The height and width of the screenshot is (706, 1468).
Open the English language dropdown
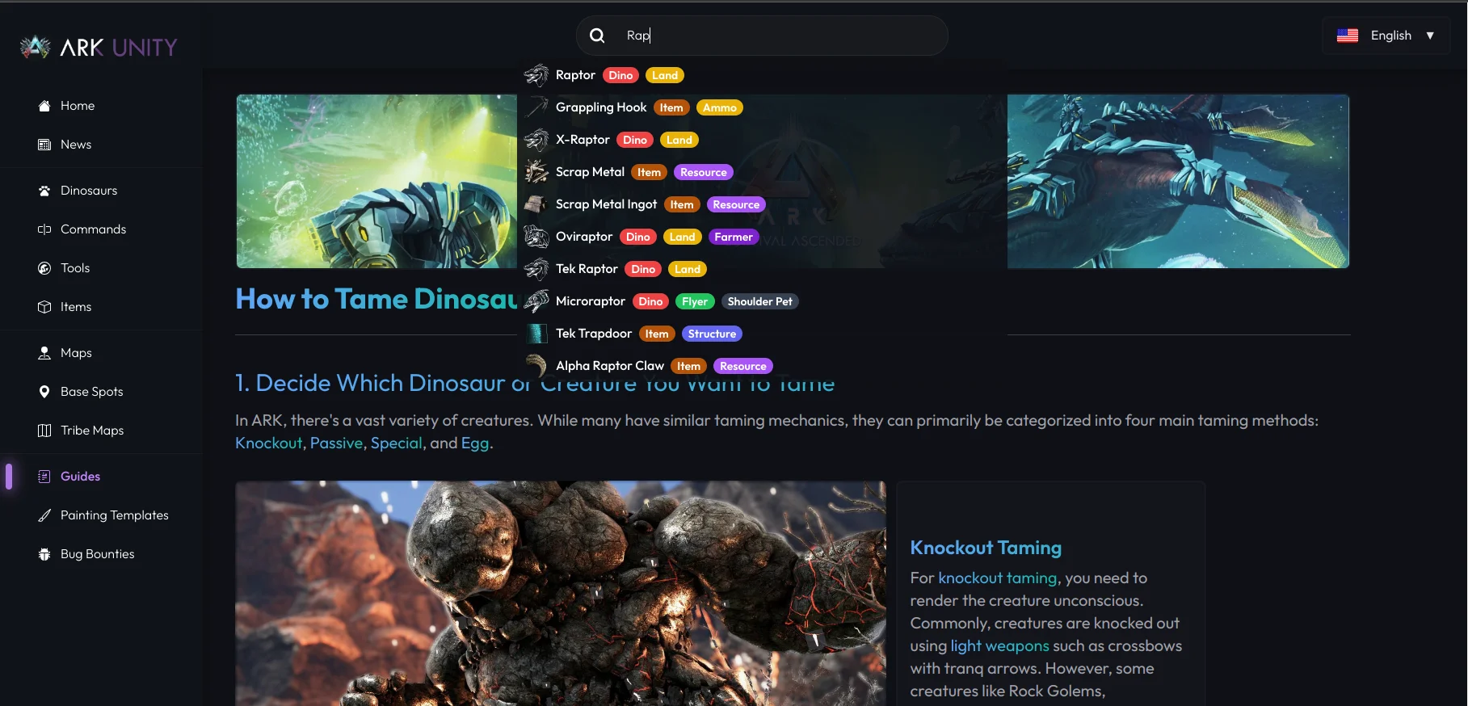pos(1386,36)
